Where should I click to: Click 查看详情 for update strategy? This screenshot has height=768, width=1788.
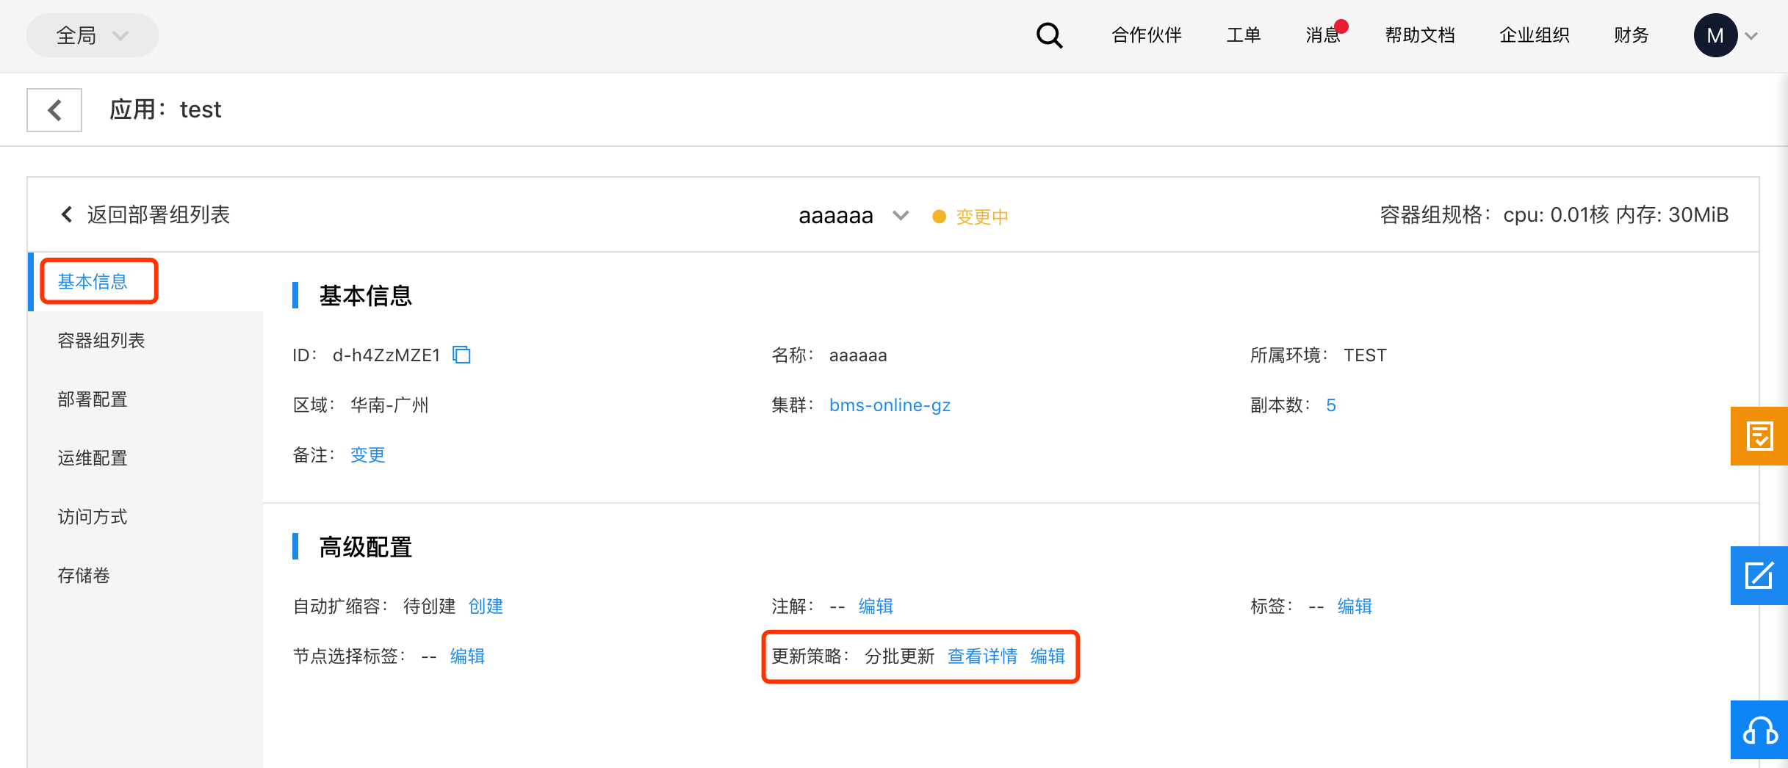click(x=982, y=656)
